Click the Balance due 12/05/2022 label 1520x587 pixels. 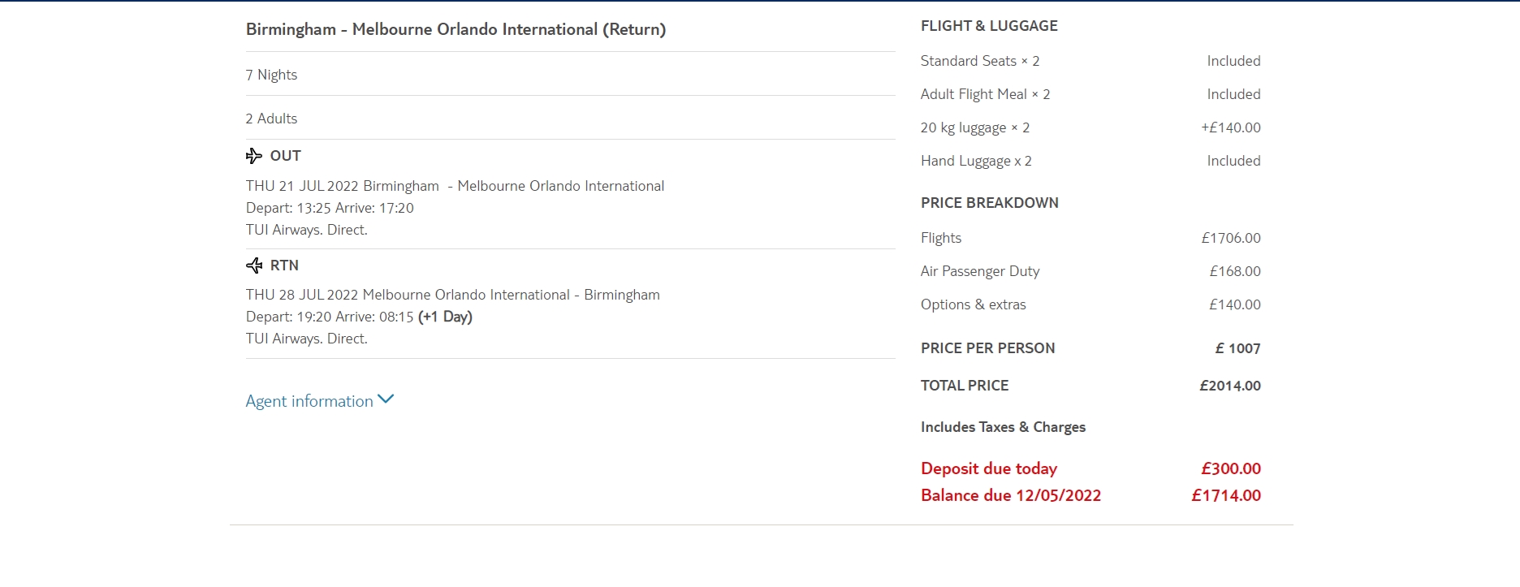(x=1010, y=495)
